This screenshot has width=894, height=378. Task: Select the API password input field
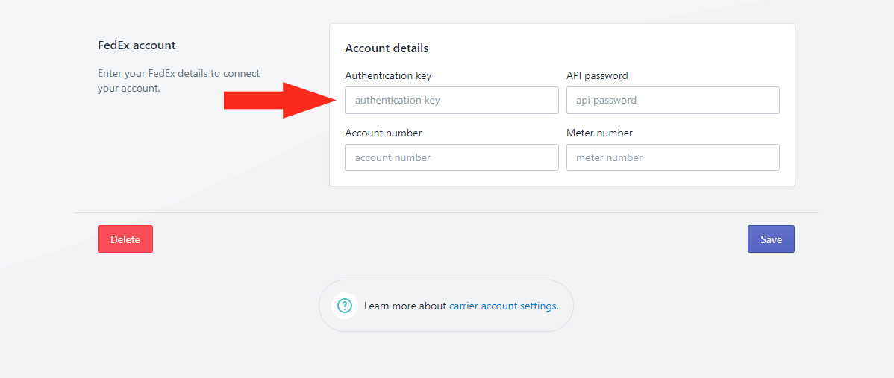[673, 100]
